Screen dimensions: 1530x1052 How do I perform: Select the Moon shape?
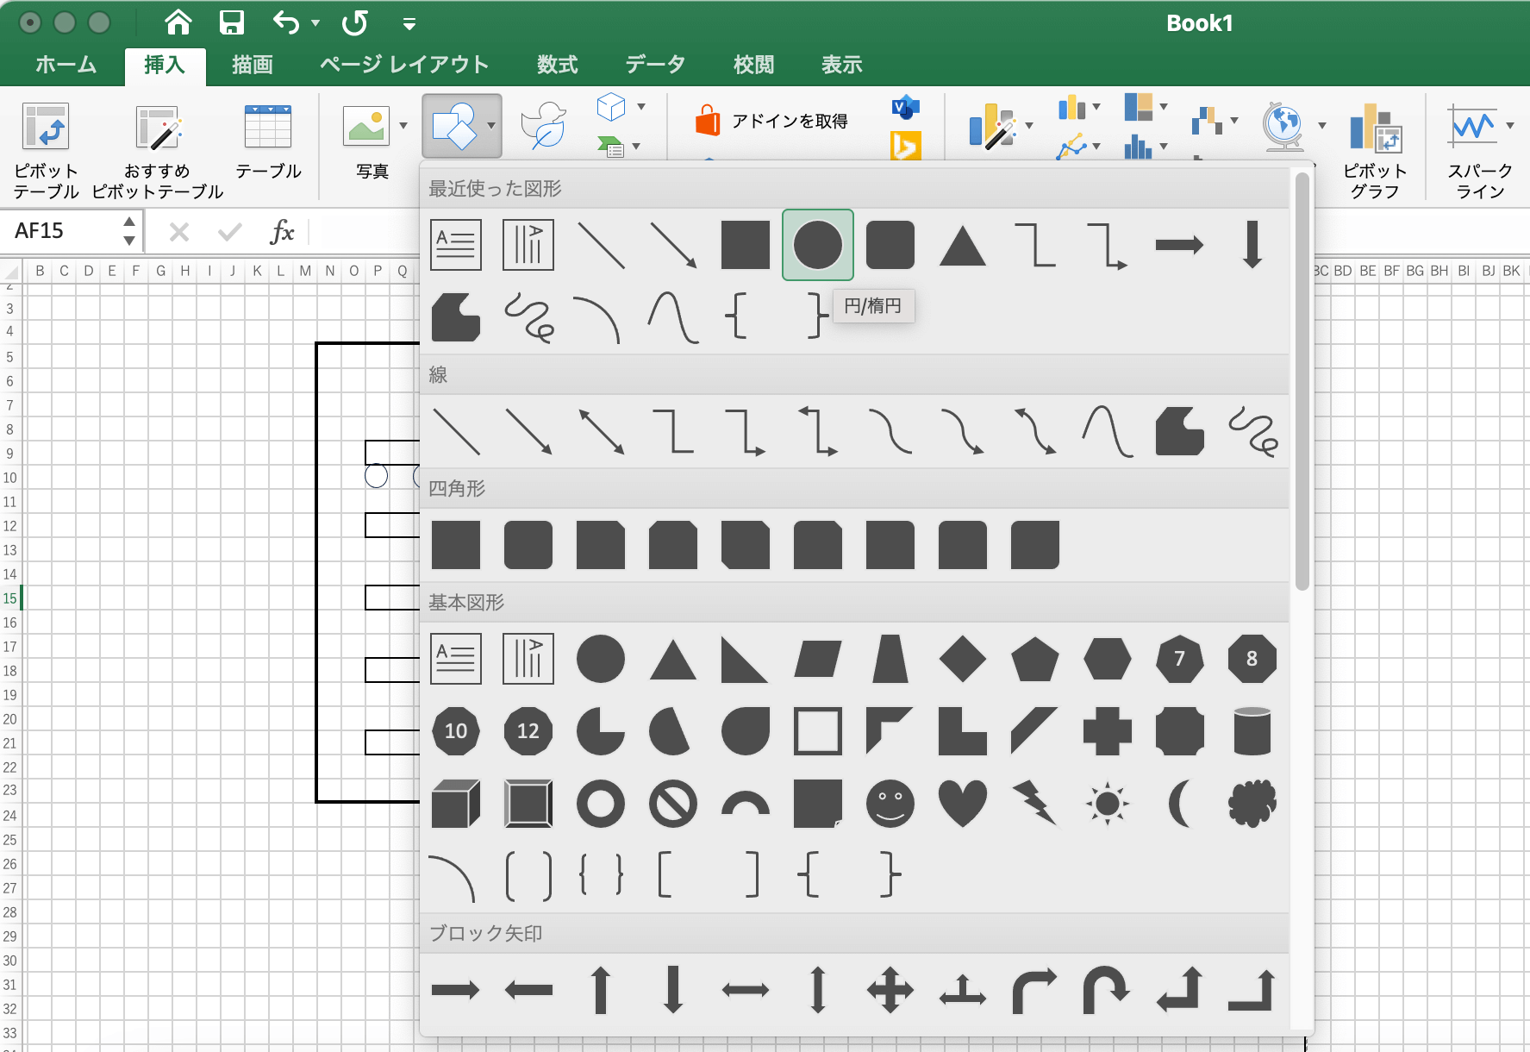point(1179,804)
